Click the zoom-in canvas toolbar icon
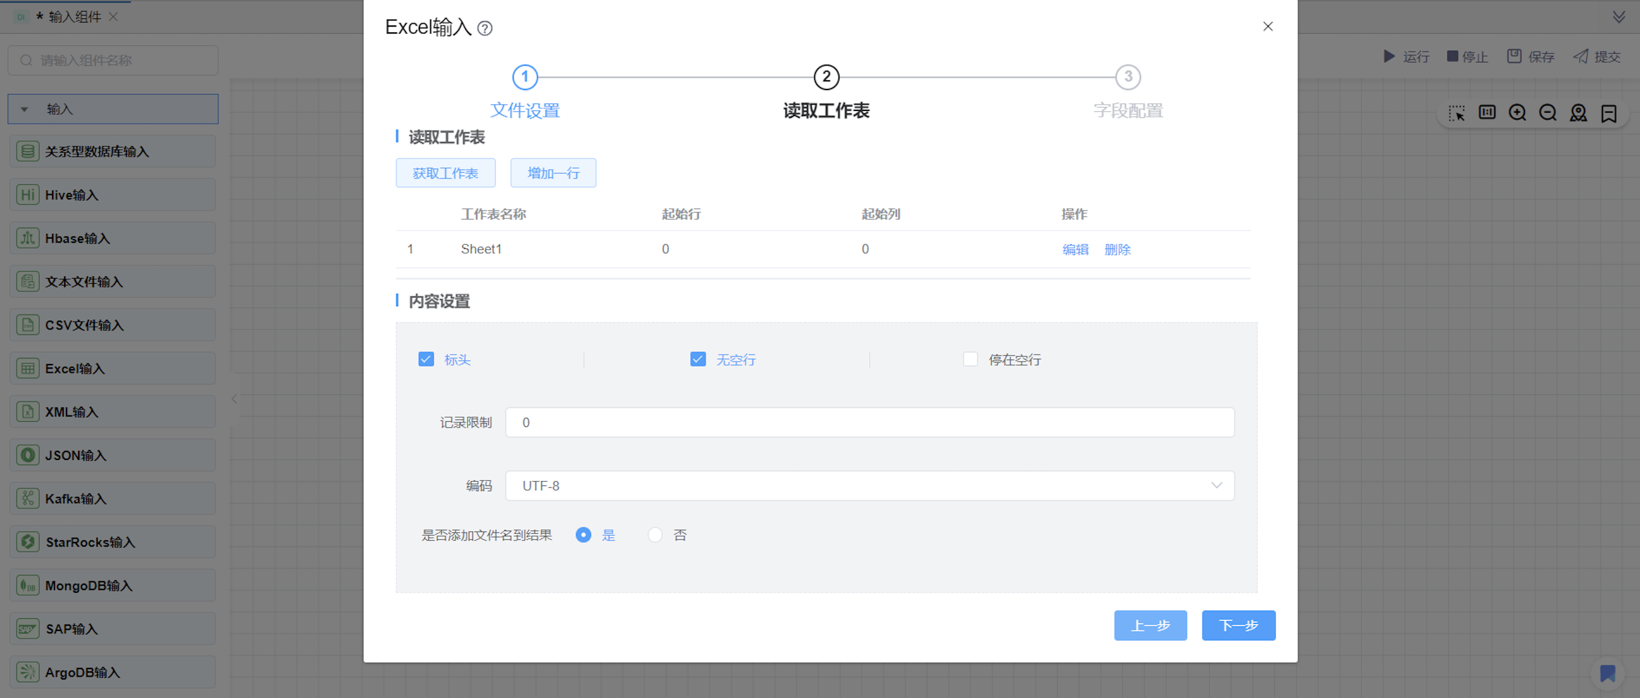Screen dimensions: 1640x698 (x=1517, y=113)
